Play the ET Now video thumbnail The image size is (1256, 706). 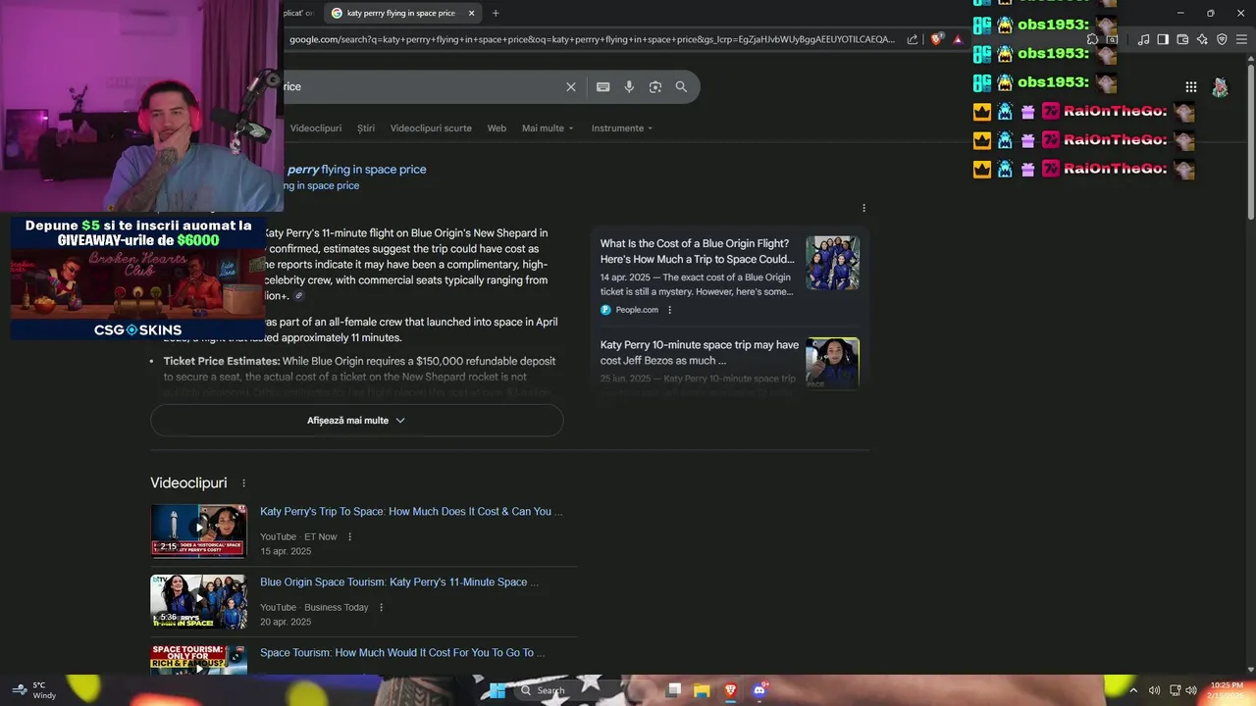[x=198, y=530]
